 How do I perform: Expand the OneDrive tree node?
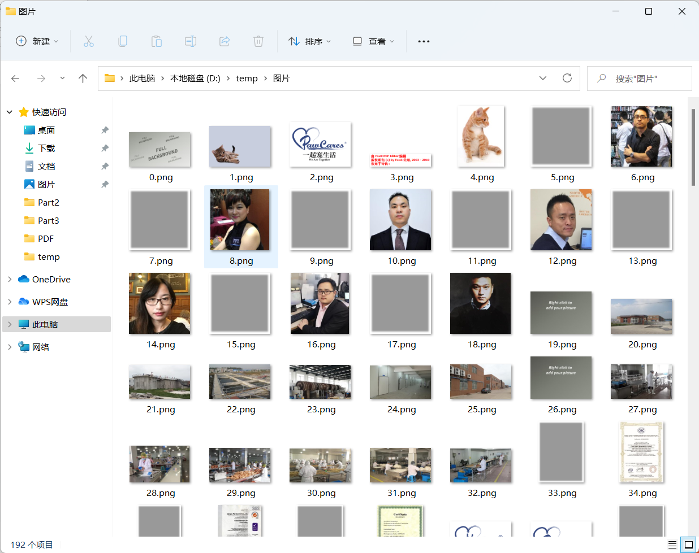pyautogui.click(x=9, y=279)
